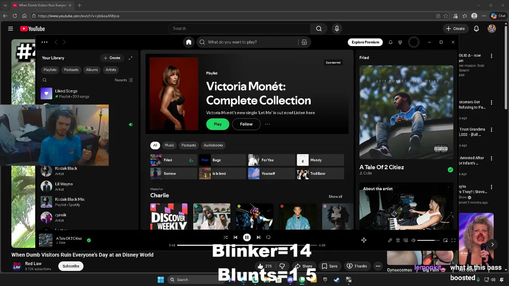Open Spotify Friend Activity icon

(400, 42)
